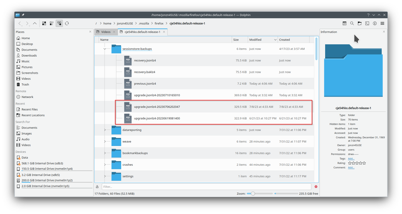Open Network under Remote
402x214 pixels.
pos(27,97)
